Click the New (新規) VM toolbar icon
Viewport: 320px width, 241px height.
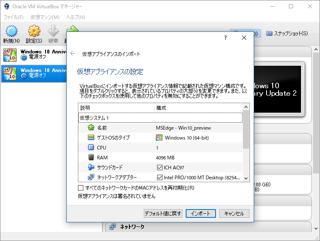coord(12,31)
